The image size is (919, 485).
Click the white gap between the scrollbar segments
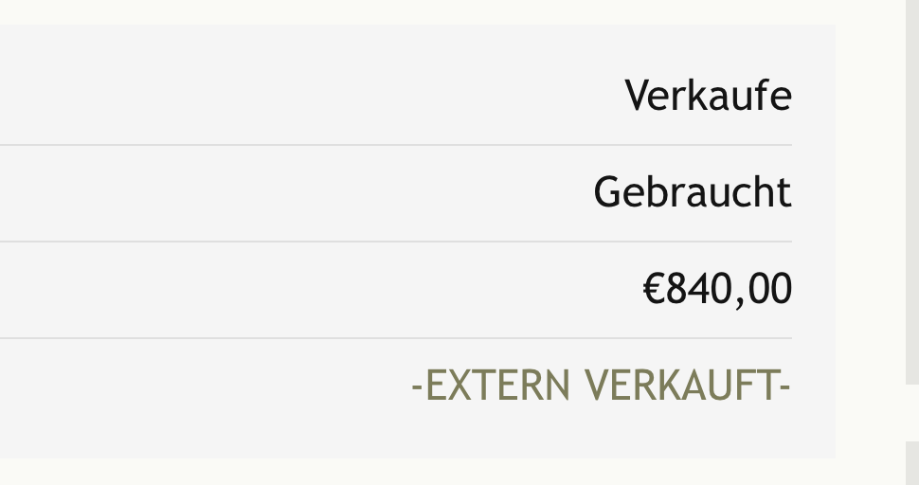tap(912, 413)
